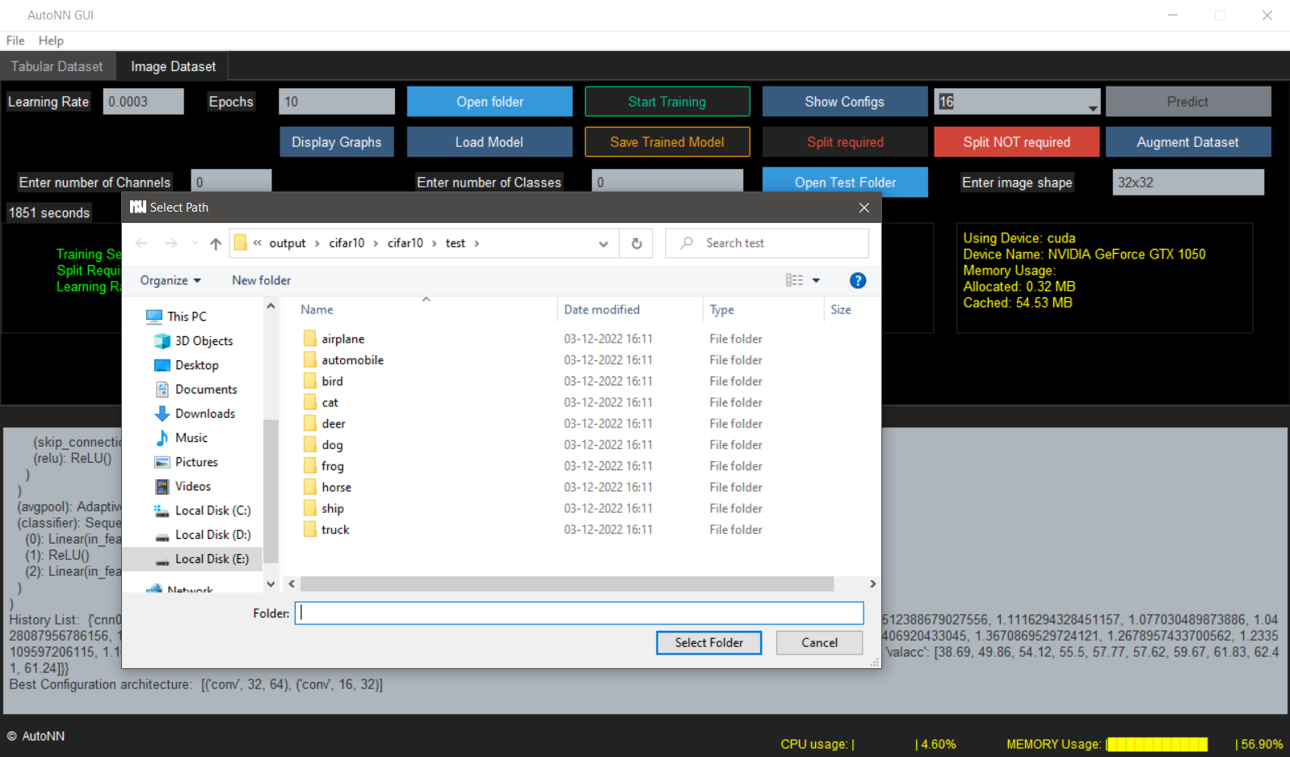Click the Open folder button
1290x757 pixels.
[490, 102]
